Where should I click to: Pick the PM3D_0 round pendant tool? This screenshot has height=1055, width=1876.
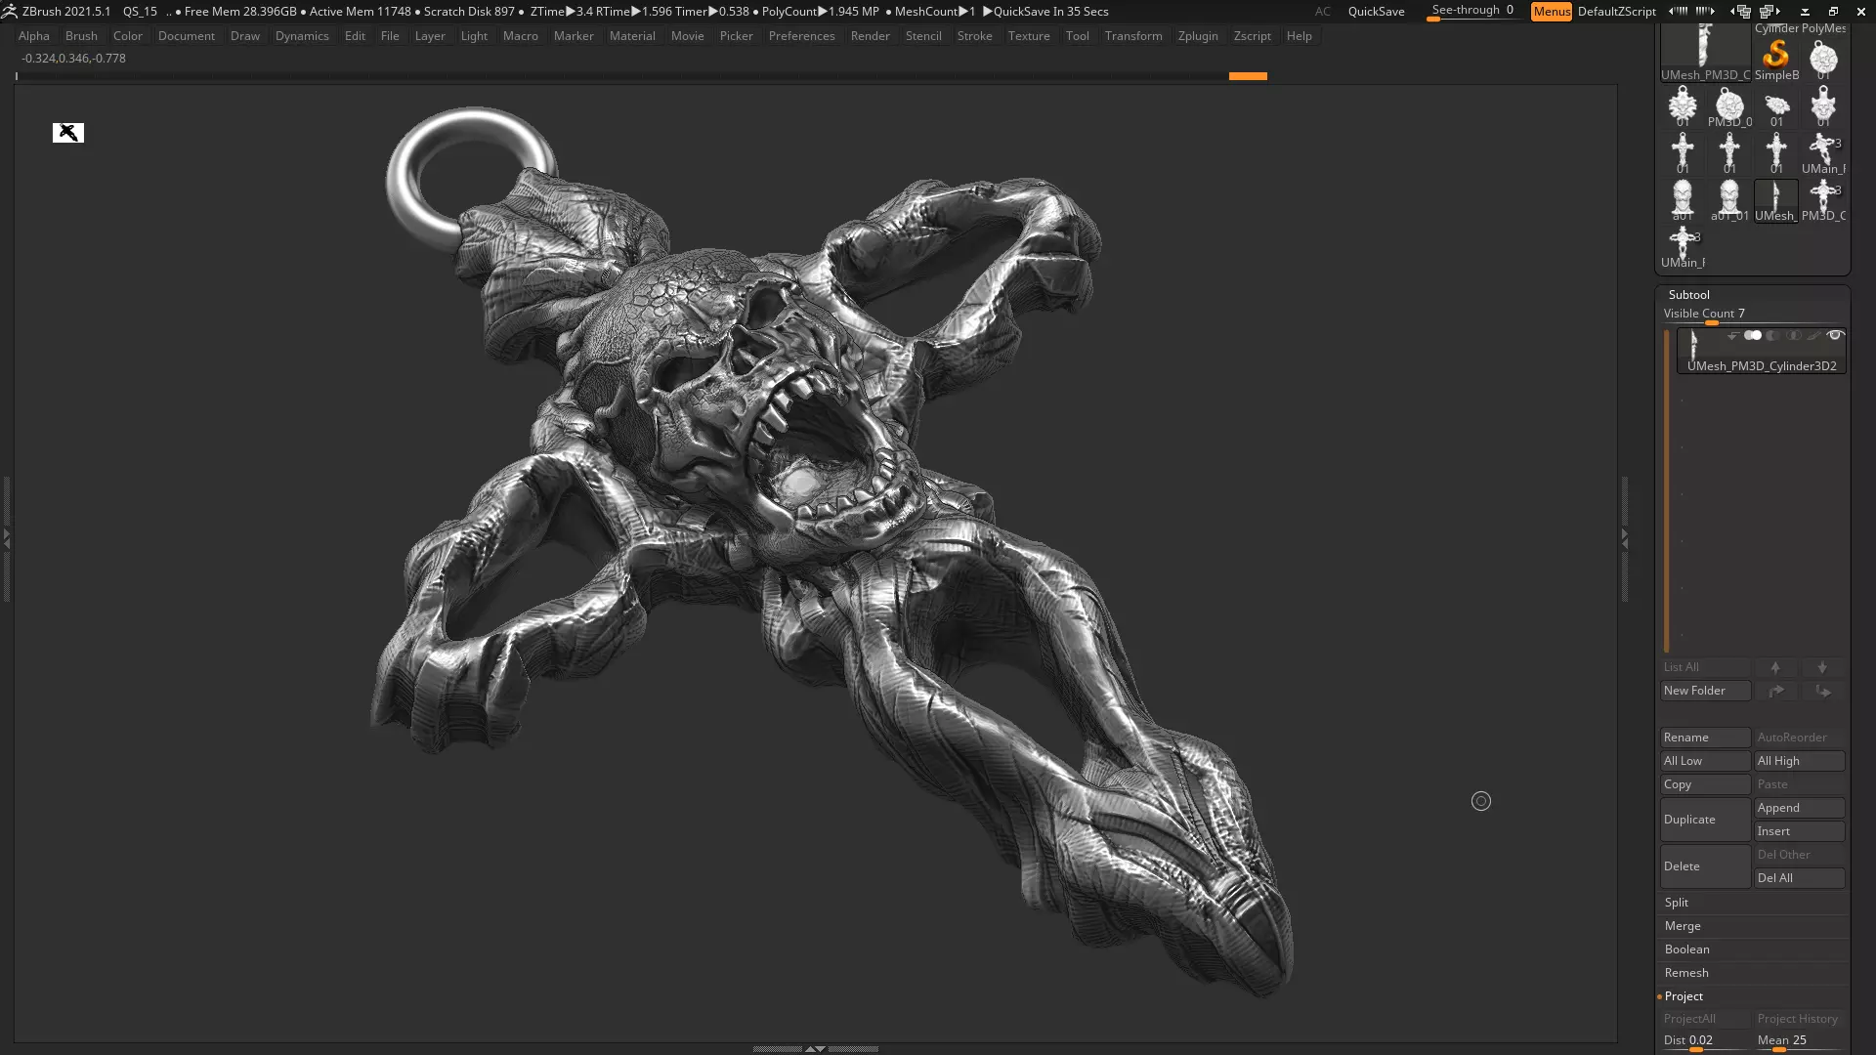tap(1729, 106)
